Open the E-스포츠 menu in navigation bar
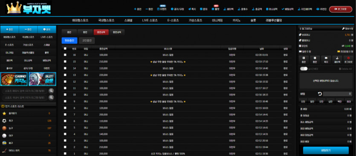The image size is (356, 156). point(173,20)
